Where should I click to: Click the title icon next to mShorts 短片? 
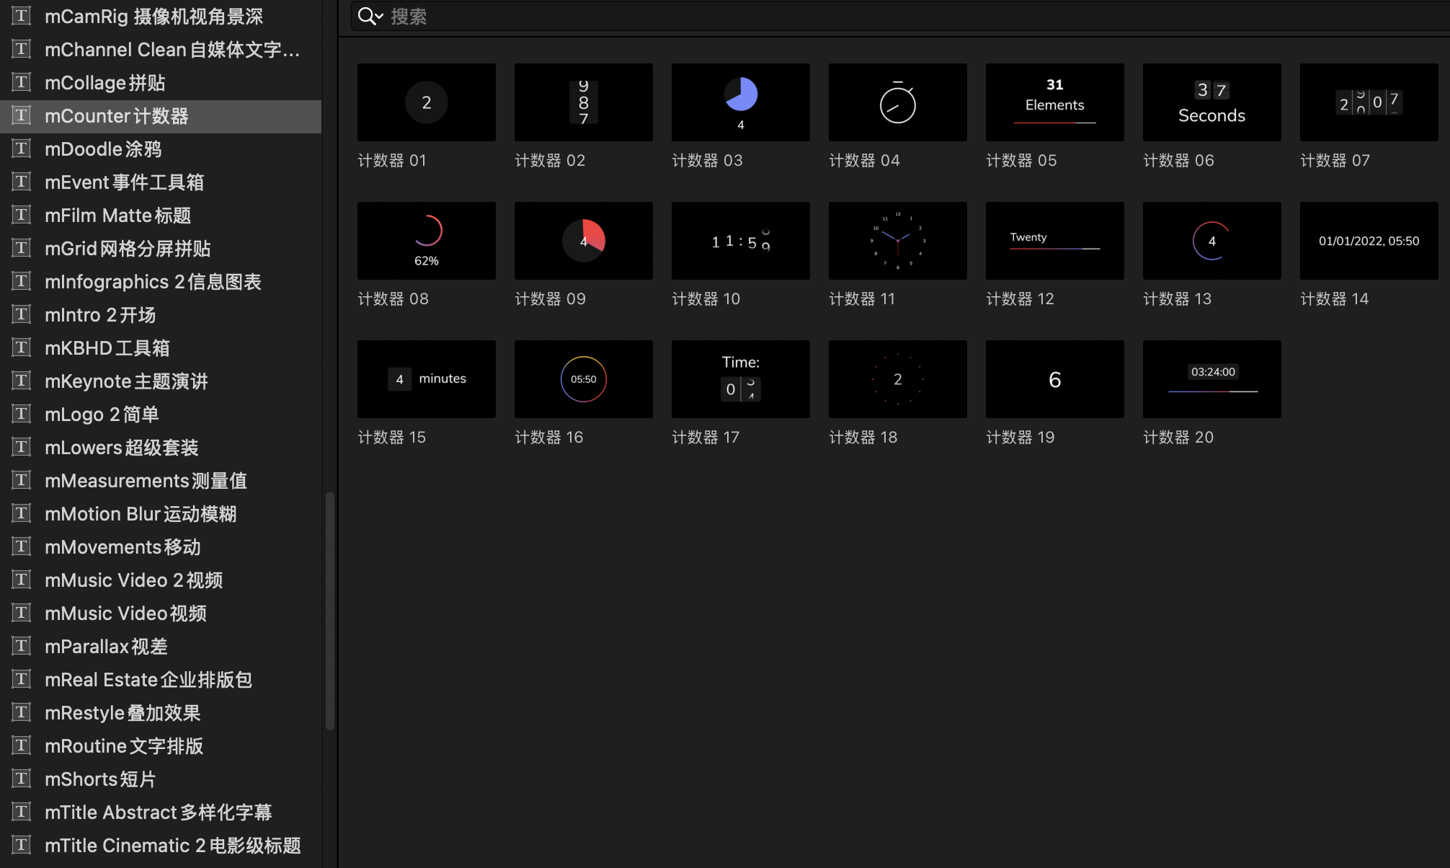(x=22, y=779)
